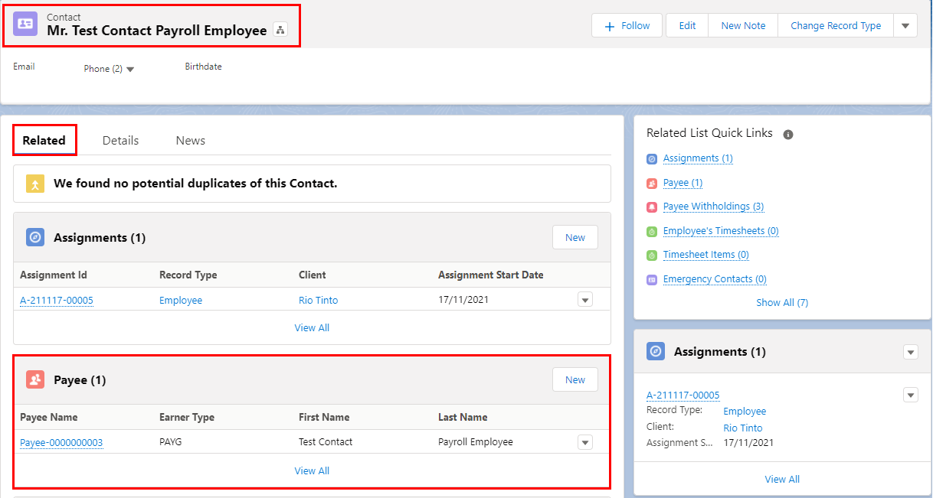Open row actions for Payee-0000000003

585,442
